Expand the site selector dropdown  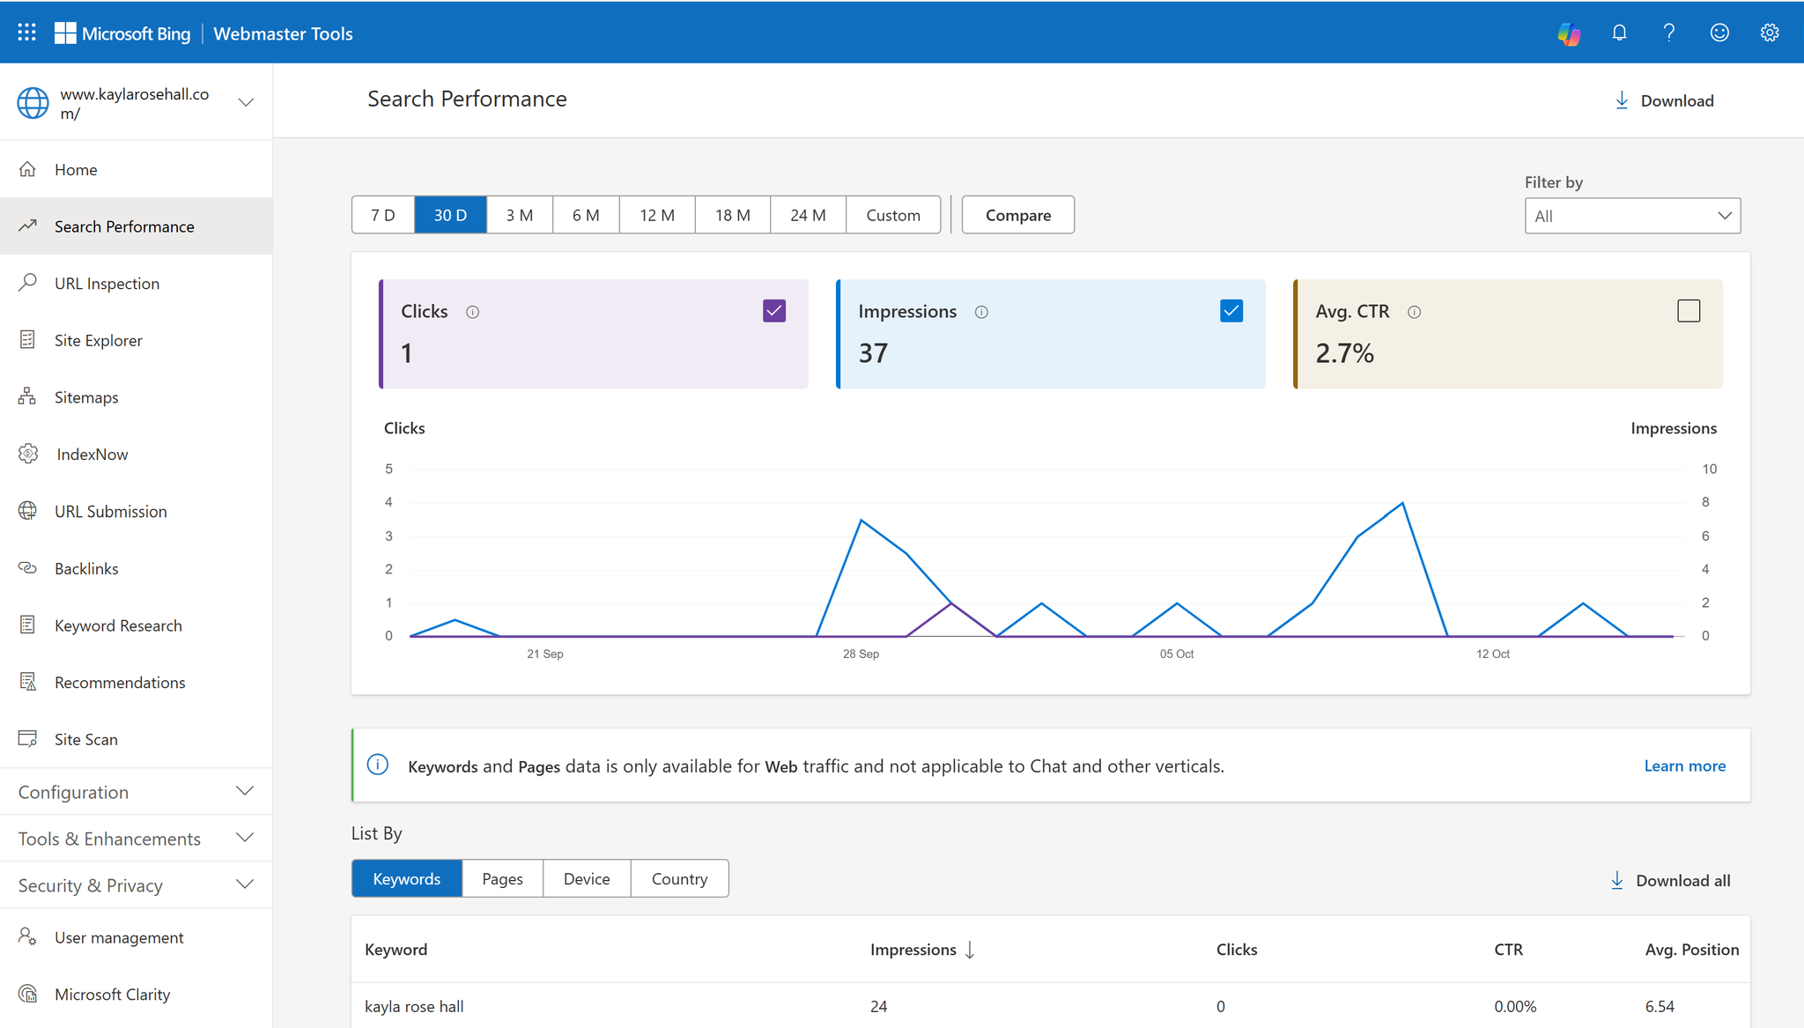pyautogui.click(x=247, y=102)
